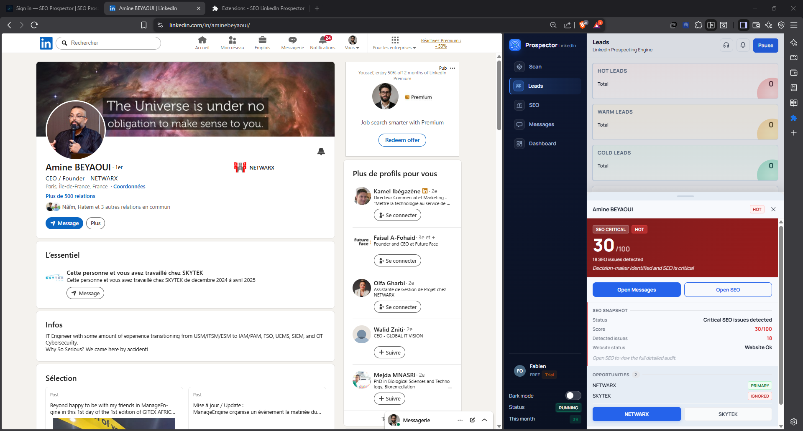This screenshot has width=803, height=431.
Task: Click the Open Messages button
Action: (x=636, y=290)
